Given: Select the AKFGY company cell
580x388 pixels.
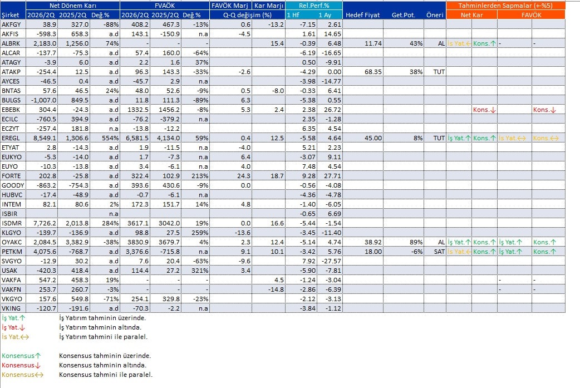Looking at the screenshot, I should (13, 24).
